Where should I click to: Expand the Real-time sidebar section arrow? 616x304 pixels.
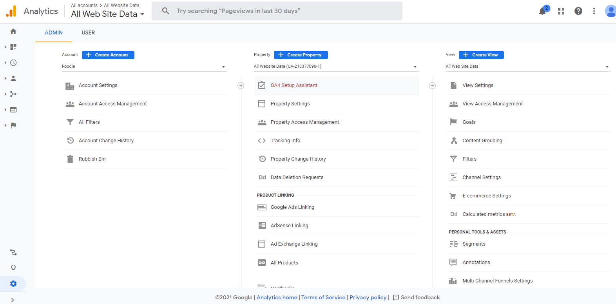(5, 63)
